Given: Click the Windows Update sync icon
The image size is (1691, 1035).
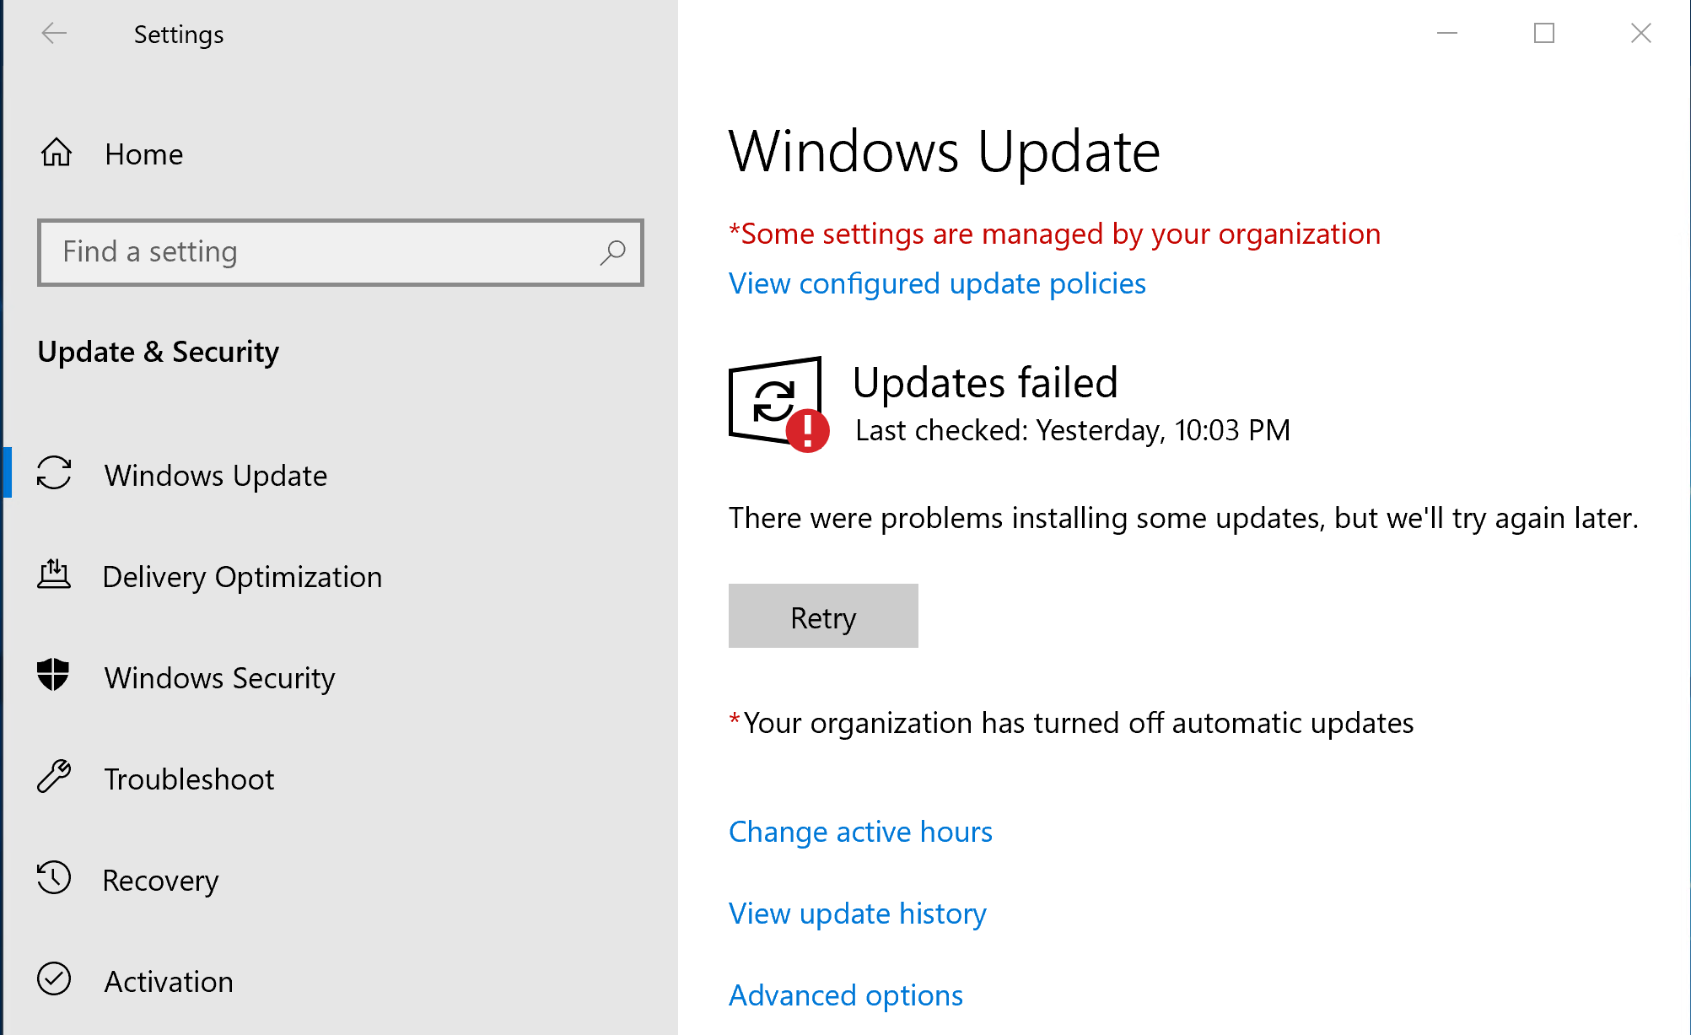Looking at the screenshot, I should [54, 473].
